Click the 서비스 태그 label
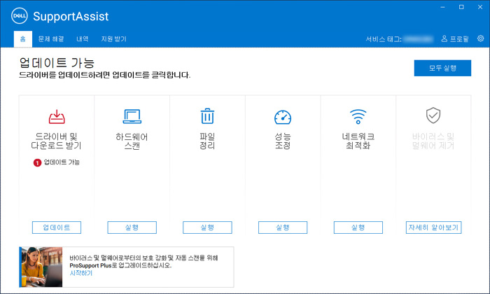This screenshot has width=490, height=294. click(384, 39)
